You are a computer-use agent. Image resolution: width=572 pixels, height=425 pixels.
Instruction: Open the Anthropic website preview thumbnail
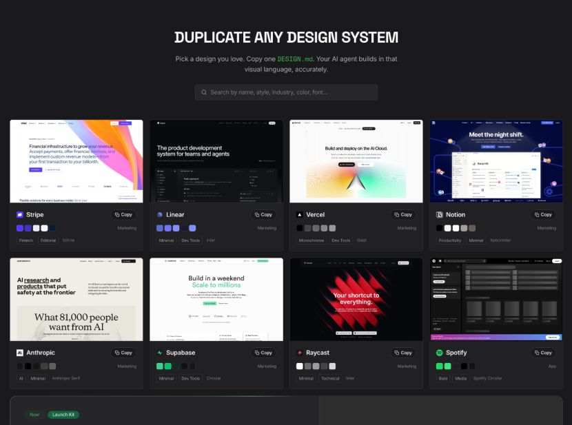pos(76,299)
